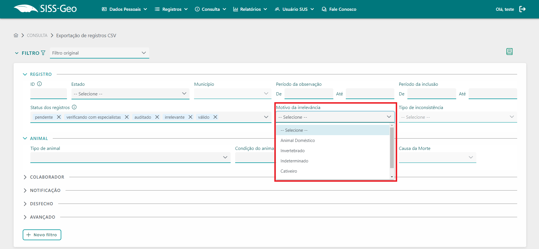This screenshot has height=249, width=539.
Task: Open the document list icon at right
Action: 509,52
